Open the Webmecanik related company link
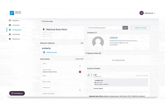 pyautogui.click(x=51, y=52)
